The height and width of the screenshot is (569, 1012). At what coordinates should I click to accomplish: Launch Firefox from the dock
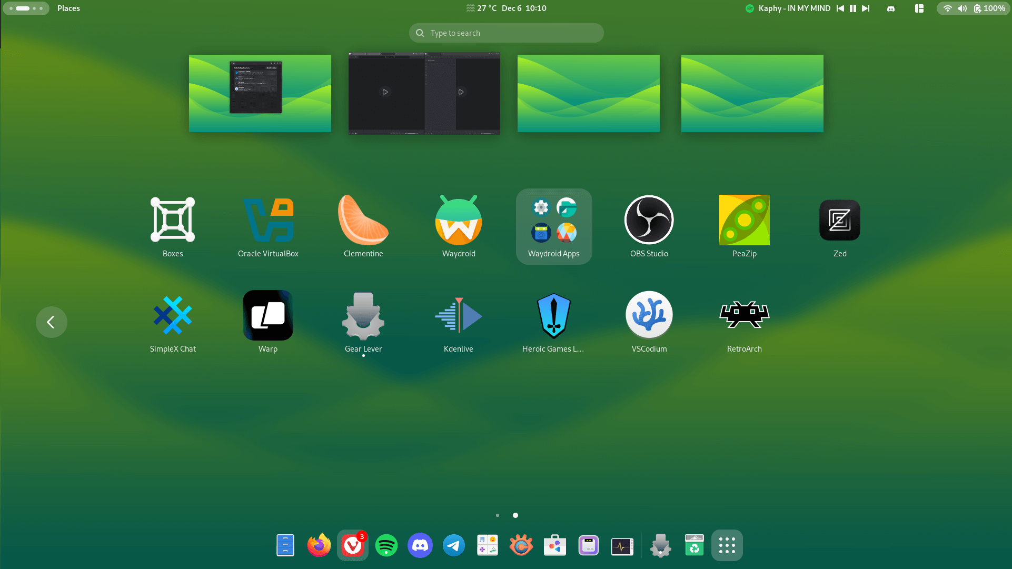point(319,545)
